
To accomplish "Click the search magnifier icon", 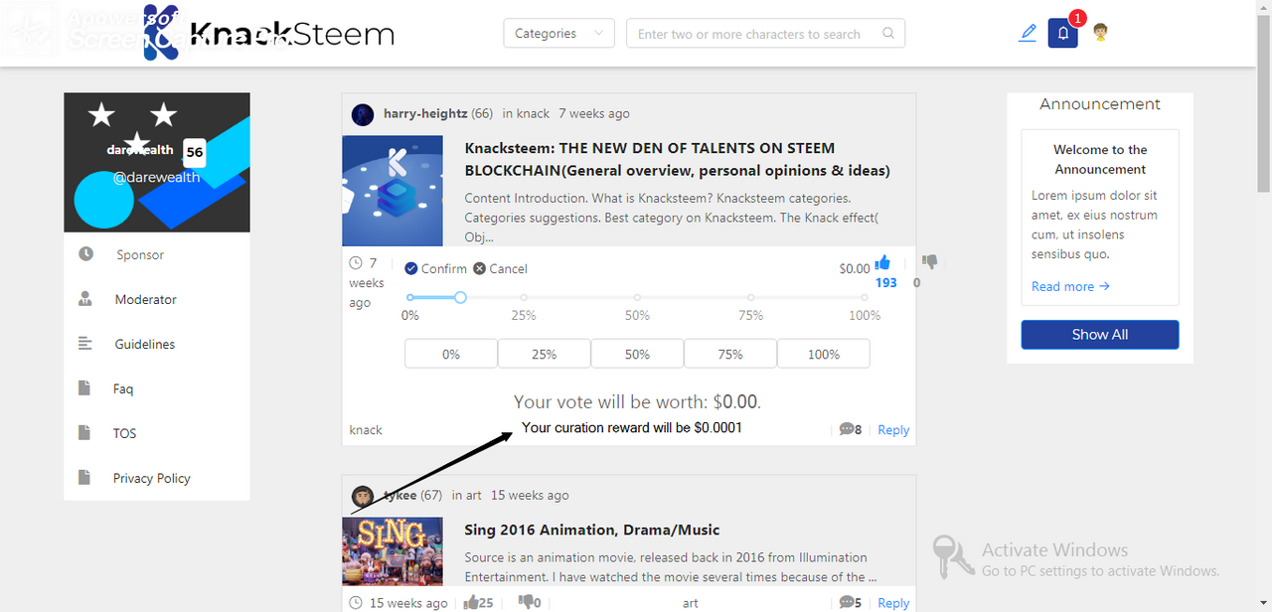I will (888, 33).
